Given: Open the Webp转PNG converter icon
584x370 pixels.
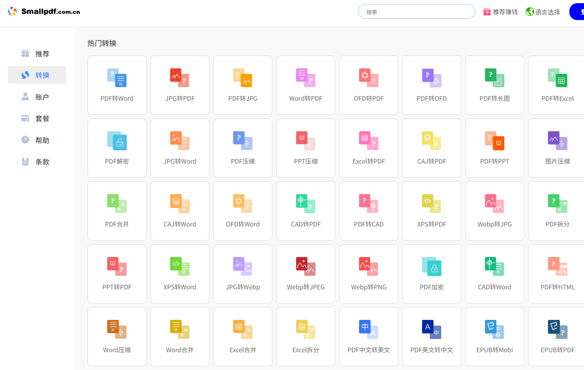Looking at the screenshot, I should click(x=369, y=267).
